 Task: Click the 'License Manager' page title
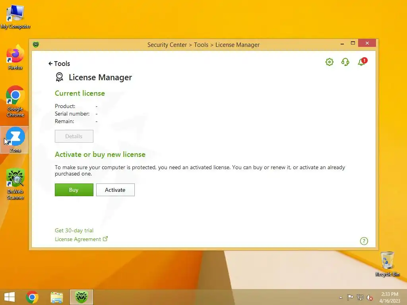(101, 77)
